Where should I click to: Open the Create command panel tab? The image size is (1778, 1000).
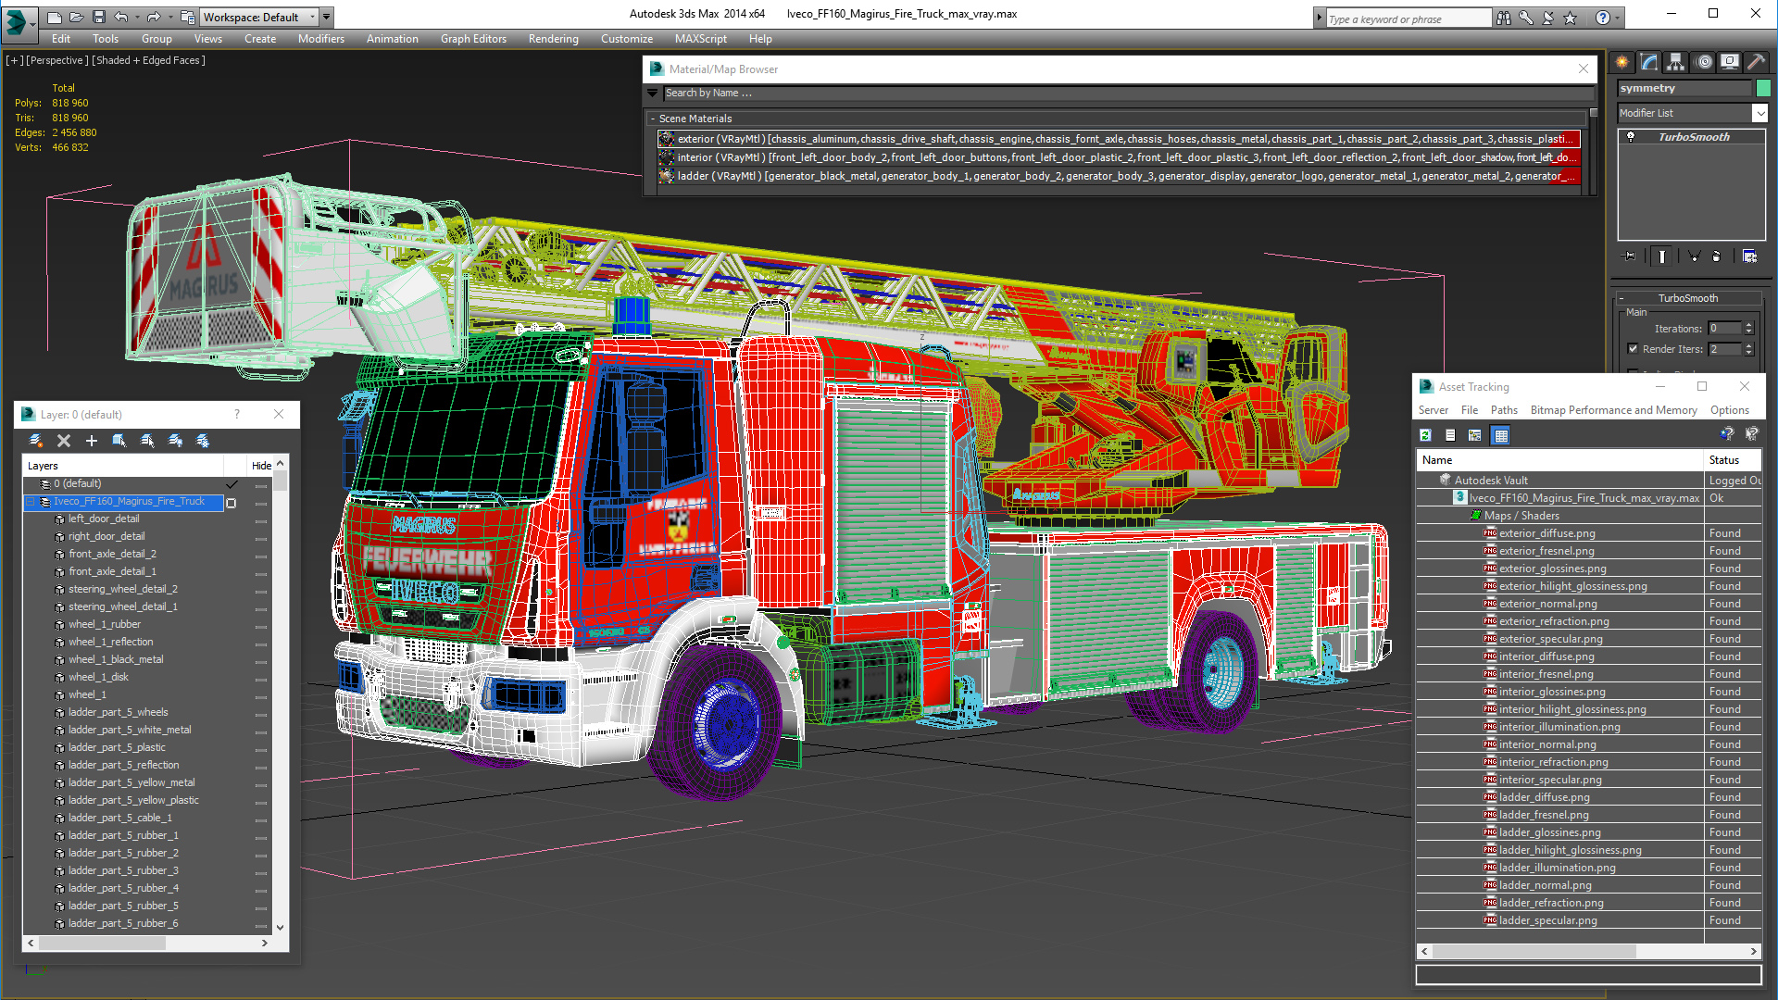click(x=1622, y=62)
